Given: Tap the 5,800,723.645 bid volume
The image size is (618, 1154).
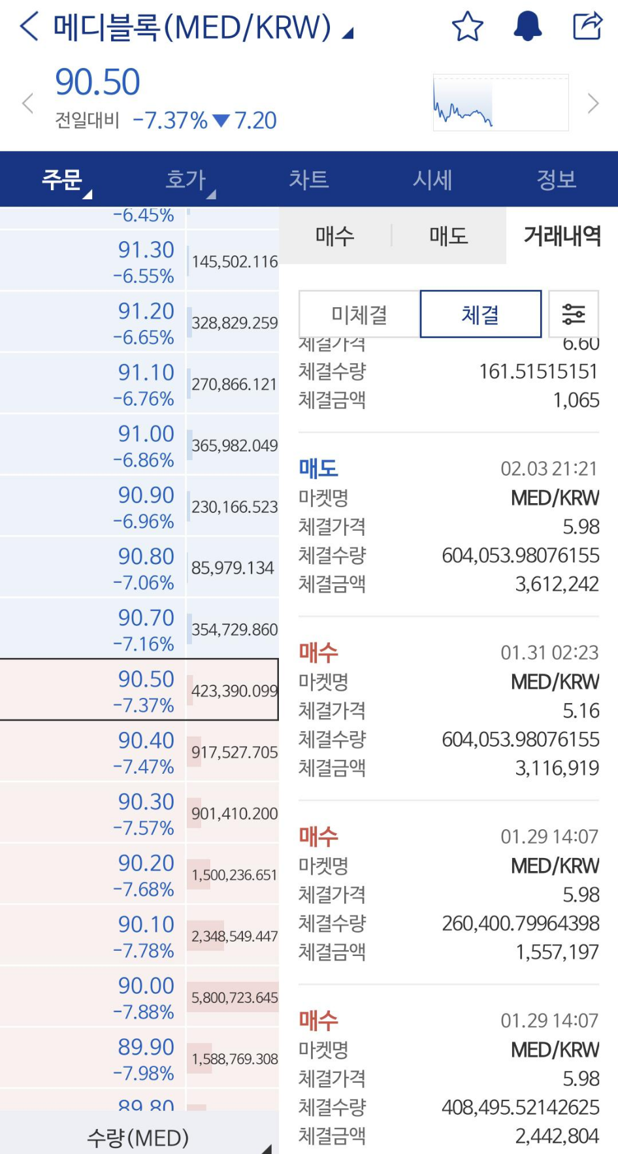Looking at the screenshot, I should pyautogui.click(x=235, y=998).
